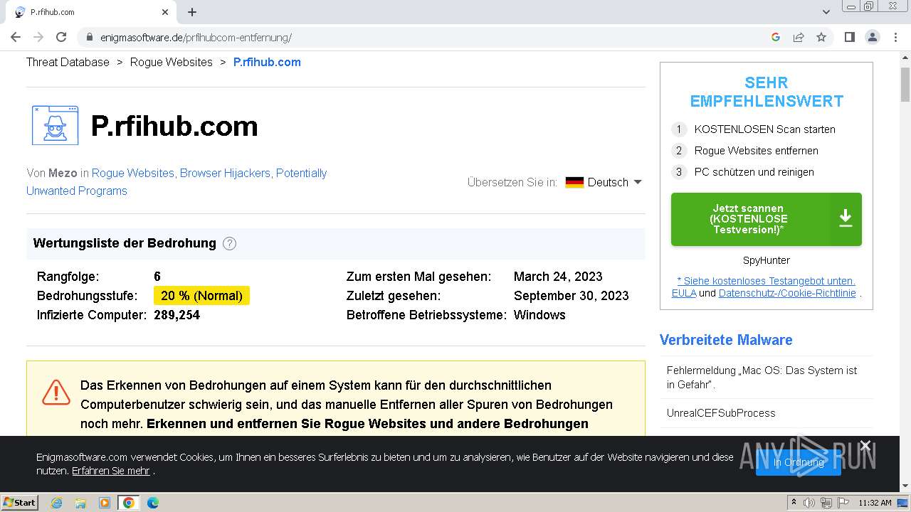Screen dimensions: 911x512
Task: Click the address bar URL
Action: click(x=196, y=38)
